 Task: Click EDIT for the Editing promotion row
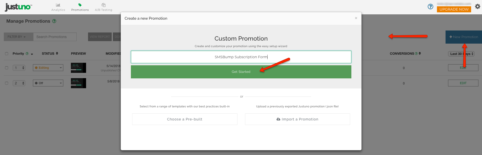(x=463, y=68)
